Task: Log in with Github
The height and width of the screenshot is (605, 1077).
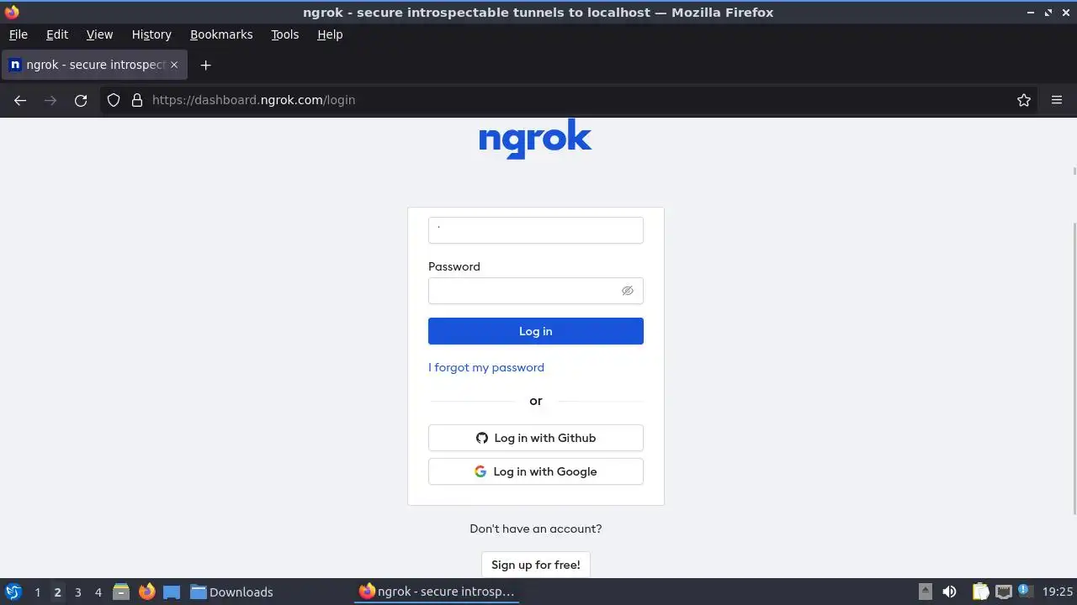Action: click(x=536, y=438)
